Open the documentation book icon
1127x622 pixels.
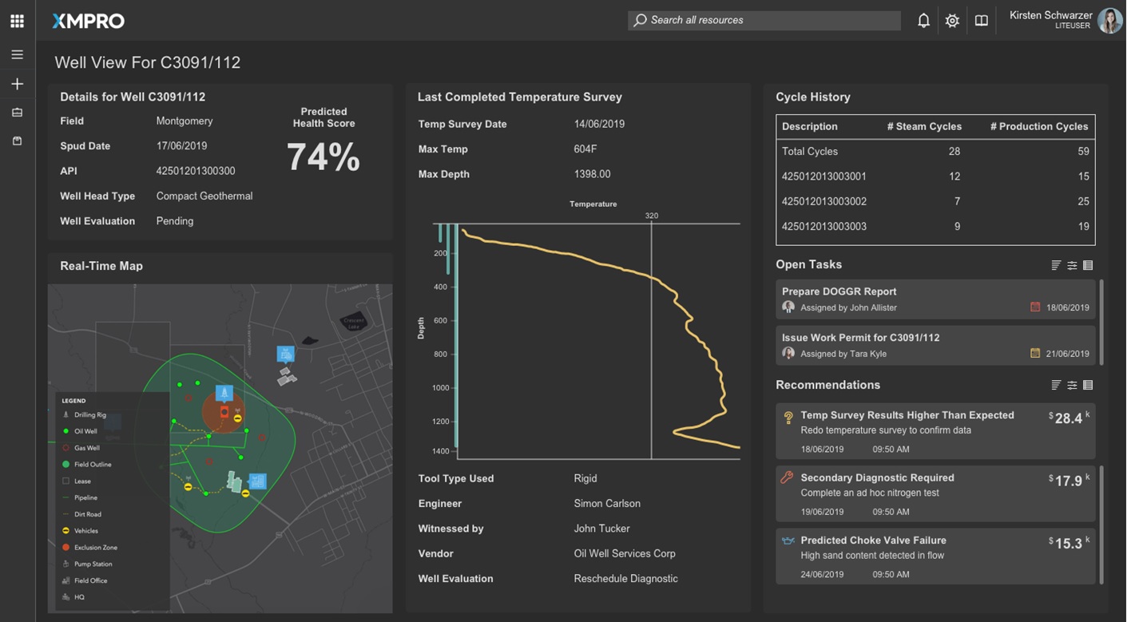[981, 21]
